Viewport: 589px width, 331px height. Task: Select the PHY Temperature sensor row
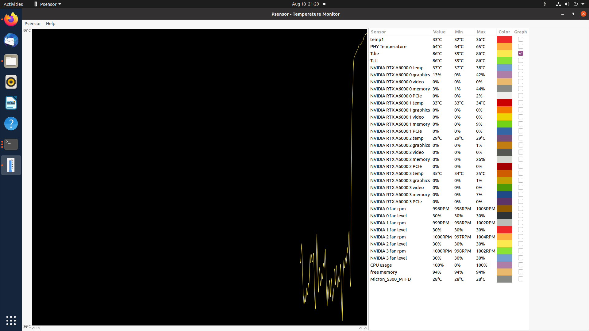coord(448,46)
